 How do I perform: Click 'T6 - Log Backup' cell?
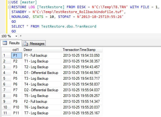41,107
